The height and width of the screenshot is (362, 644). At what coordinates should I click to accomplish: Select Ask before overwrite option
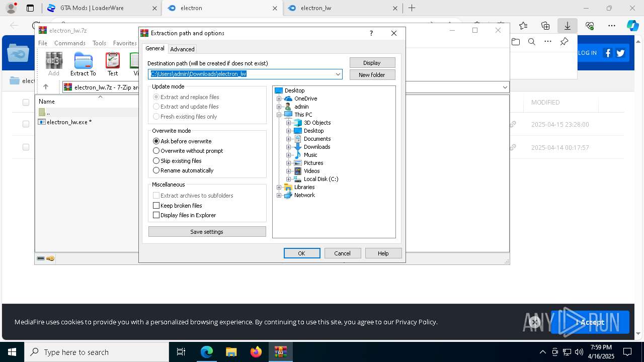tap(182, 141)
